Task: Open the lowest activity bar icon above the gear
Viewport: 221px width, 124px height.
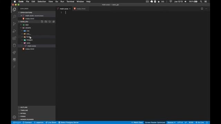Action: [14, 67]
